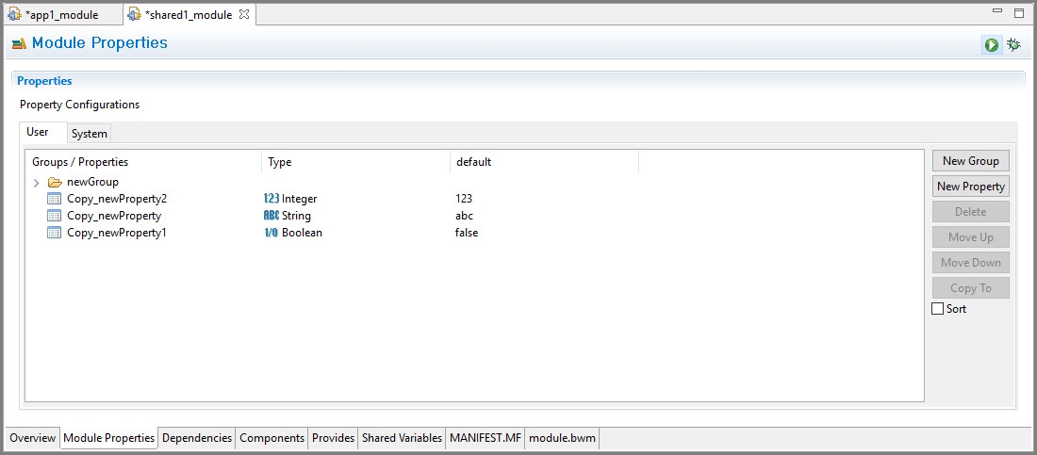The height and width of the screenshot is (455, 1037).
Task: Click the Copy_newProperty2 property icon
Action: 55,199
